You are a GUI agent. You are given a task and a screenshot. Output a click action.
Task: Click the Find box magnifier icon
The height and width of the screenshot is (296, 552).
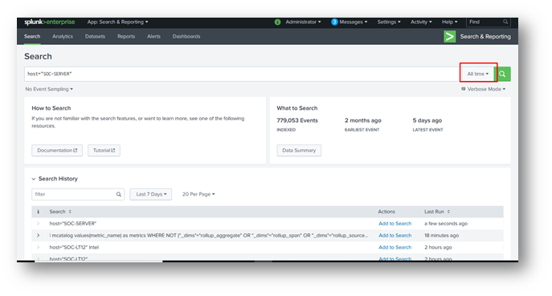tap(505, 22)
